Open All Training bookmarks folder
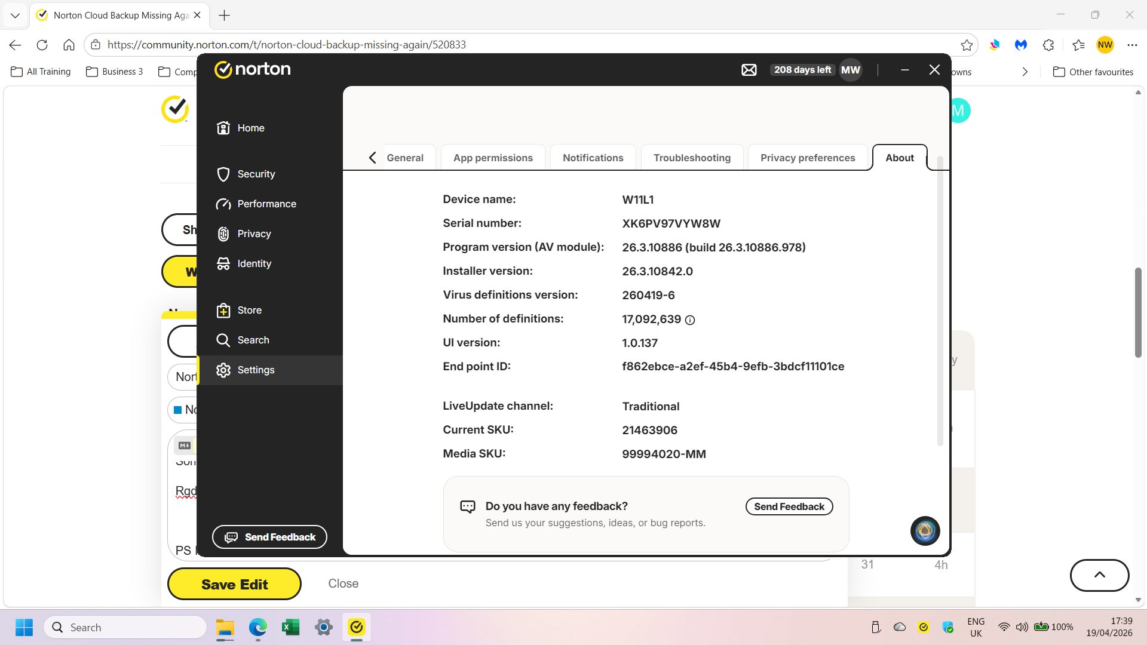The height and width of the screenshot is (645, 1147). (41, 72)
